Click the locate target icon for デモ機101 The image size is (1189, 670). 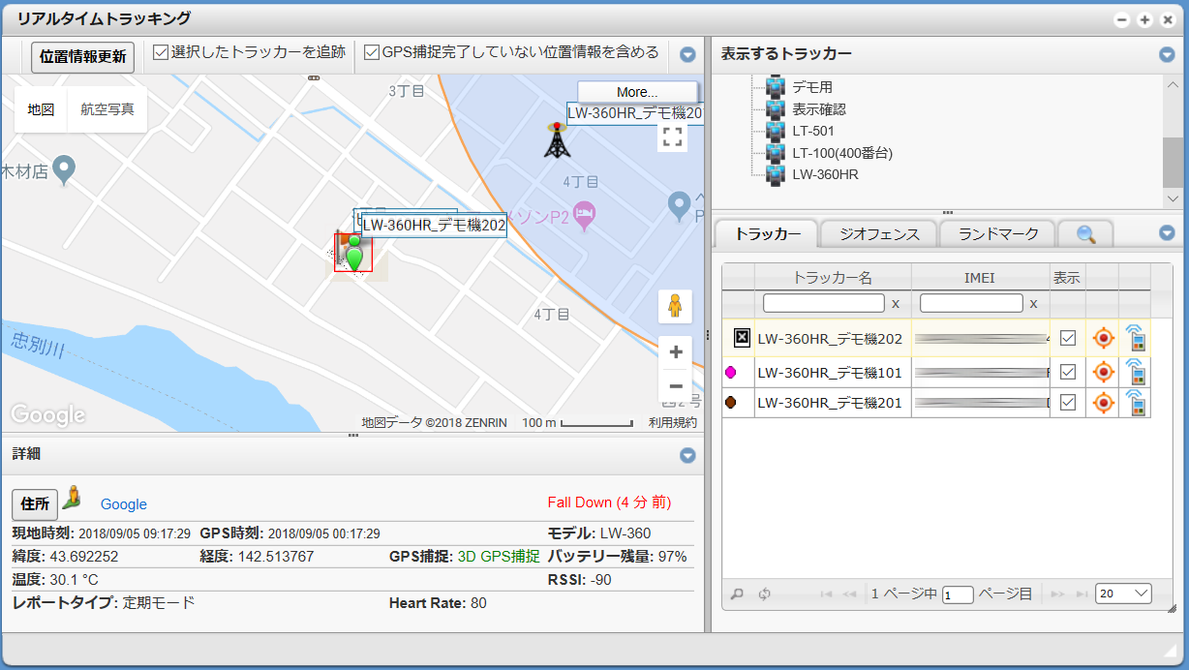click(1103, 372)
